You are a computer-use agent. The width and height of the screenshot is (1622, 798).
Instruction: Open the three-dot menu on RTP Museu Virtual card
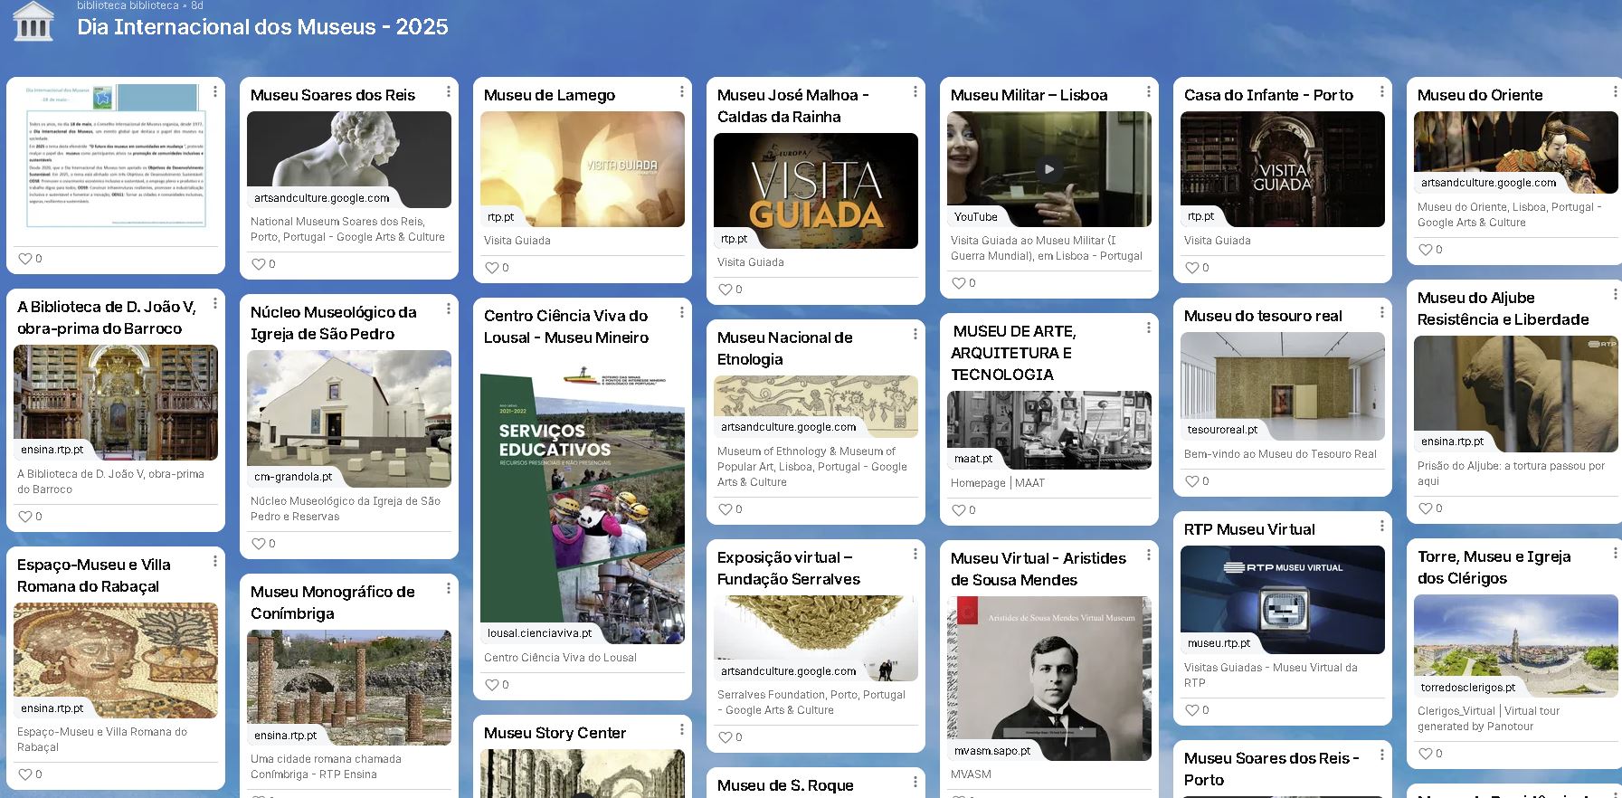click(x=1382, y=526)
